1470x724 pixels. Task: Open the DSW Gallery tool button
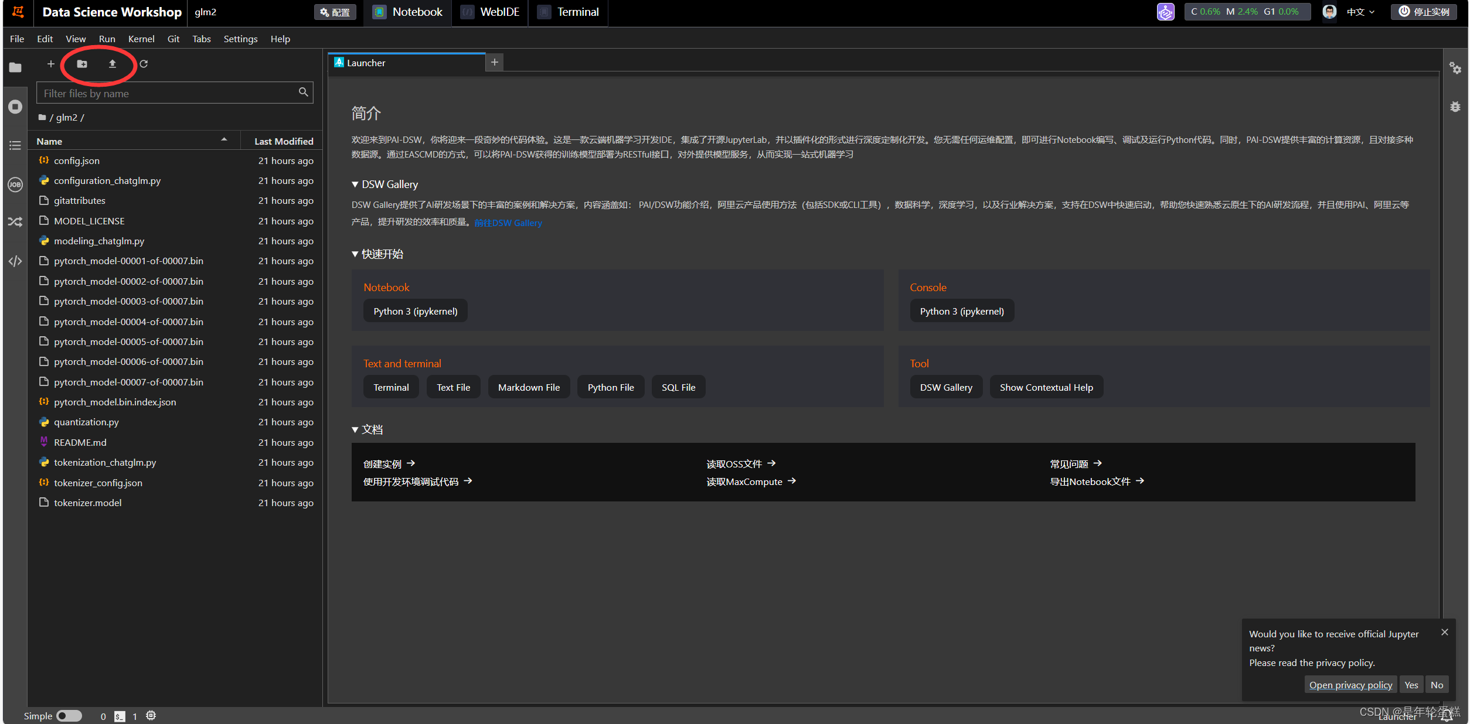click(x=946, y=387)
